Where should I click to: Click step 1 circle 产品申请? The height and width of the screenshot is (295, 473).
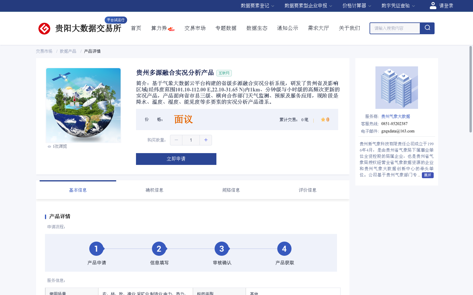click(96, 249)
